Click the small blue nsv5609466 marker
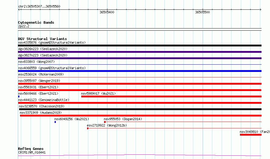Viewport: 270px width, 159px height. pyautogui.click(x=19, y=96)
